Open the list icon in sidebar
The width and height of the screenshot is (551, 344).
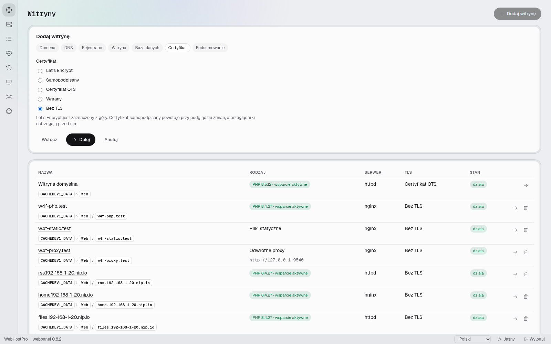(x=9, y=39)
